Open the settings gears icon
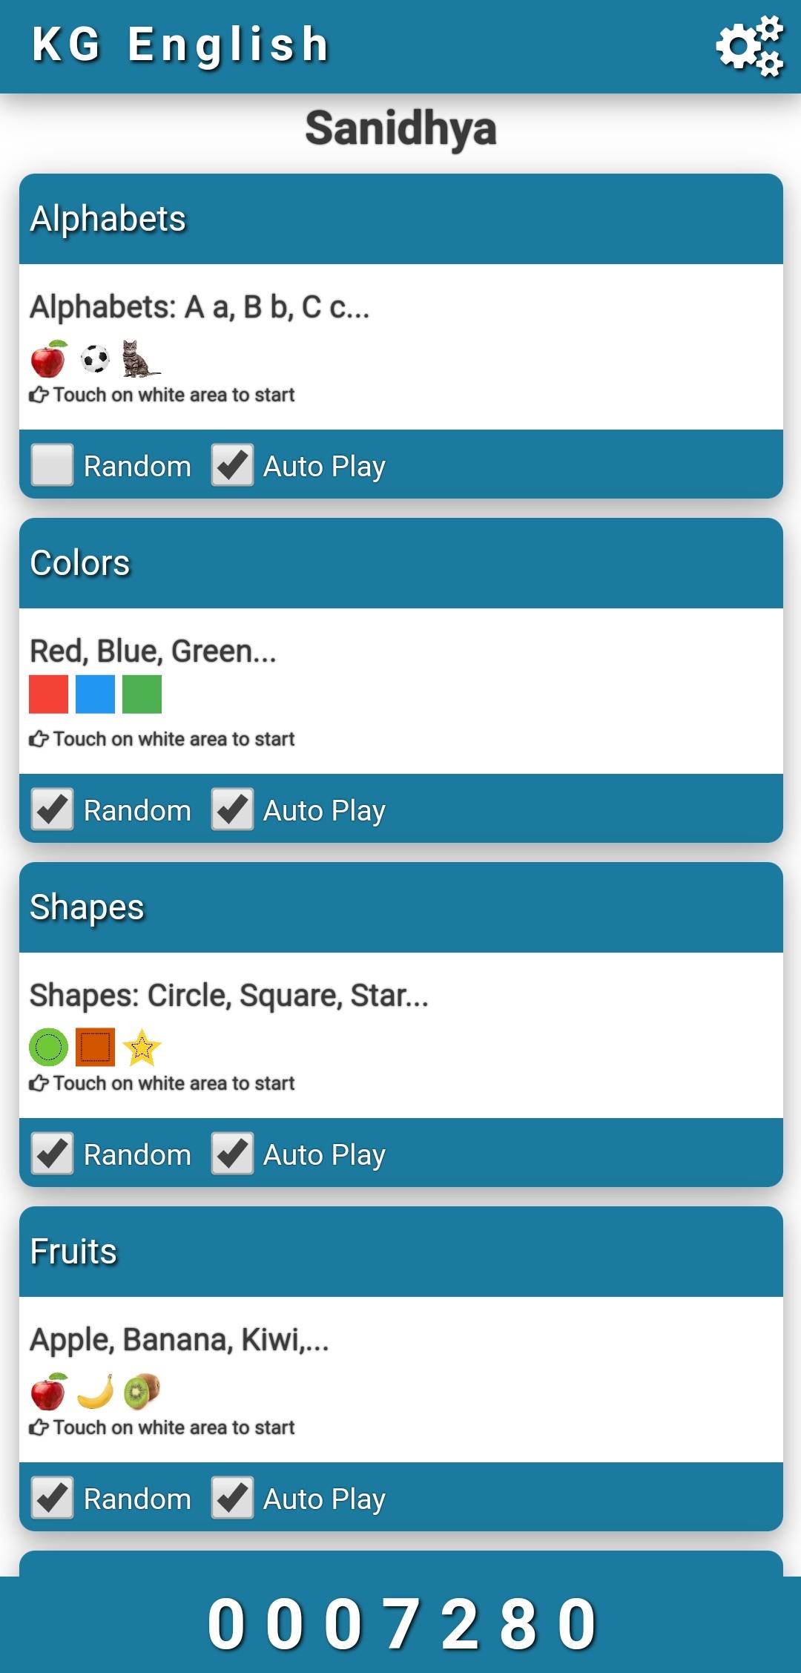The width and height of the screenshot is (801, 1673). coord(749,46)
